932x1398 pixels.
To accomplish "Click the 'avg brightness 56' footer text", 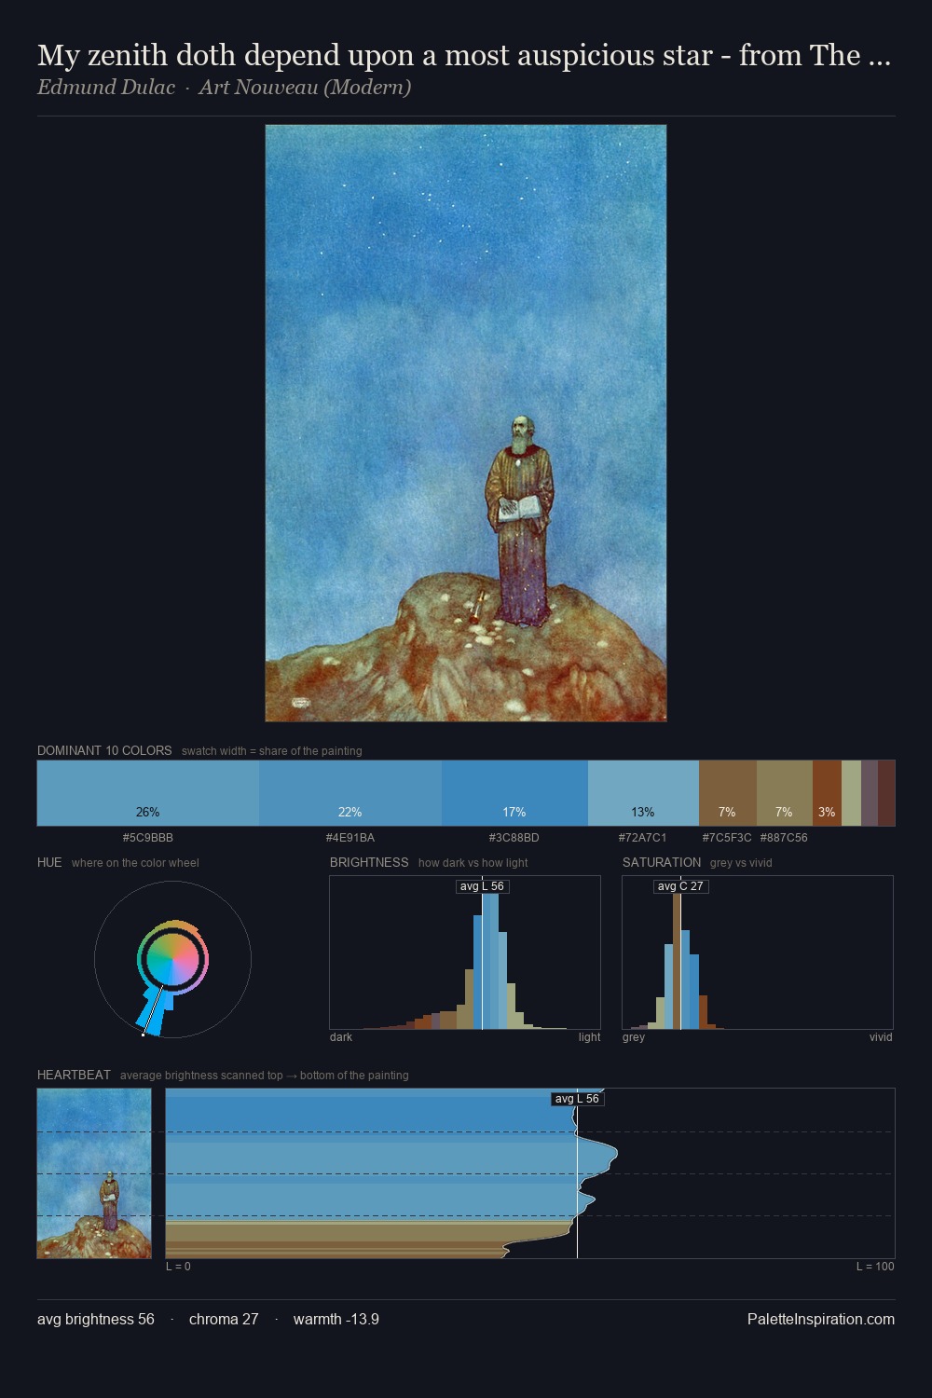I will click(x=96, y=1319).
